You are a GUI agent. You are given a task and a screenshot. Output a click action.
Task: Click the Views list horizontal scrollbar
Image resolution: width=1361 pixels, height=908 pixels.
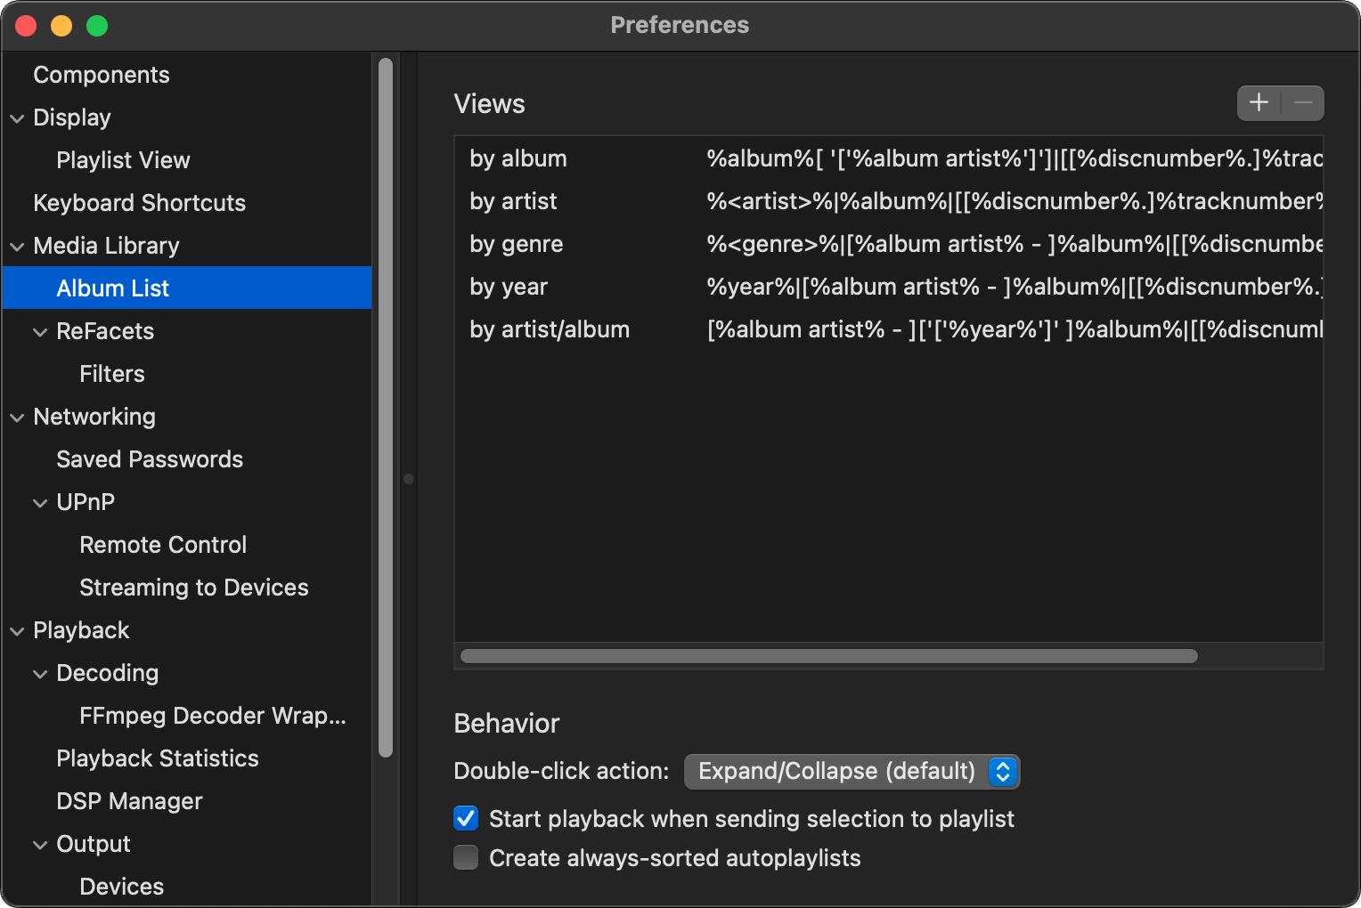(x=828, y=656)
